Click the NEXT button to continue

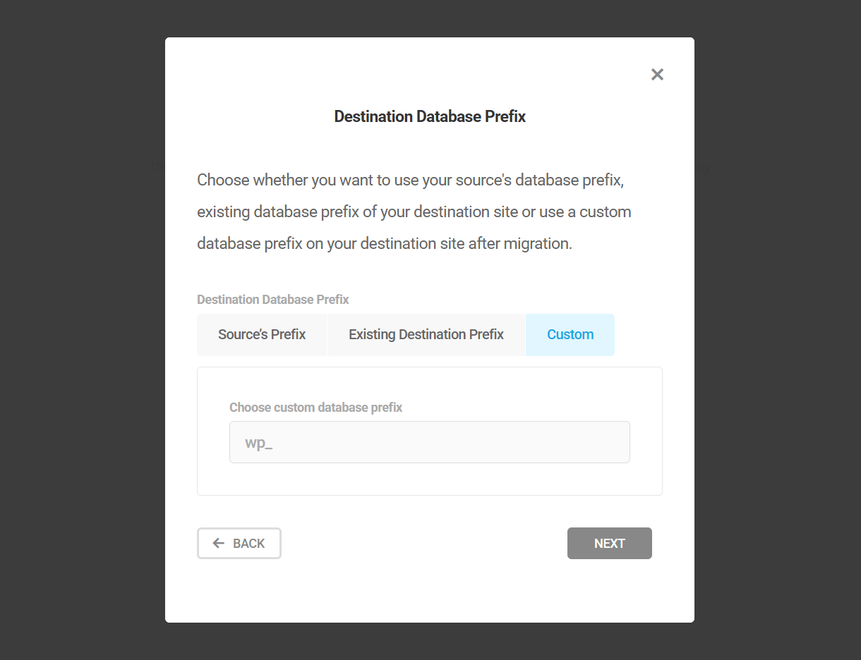point(609,543)
